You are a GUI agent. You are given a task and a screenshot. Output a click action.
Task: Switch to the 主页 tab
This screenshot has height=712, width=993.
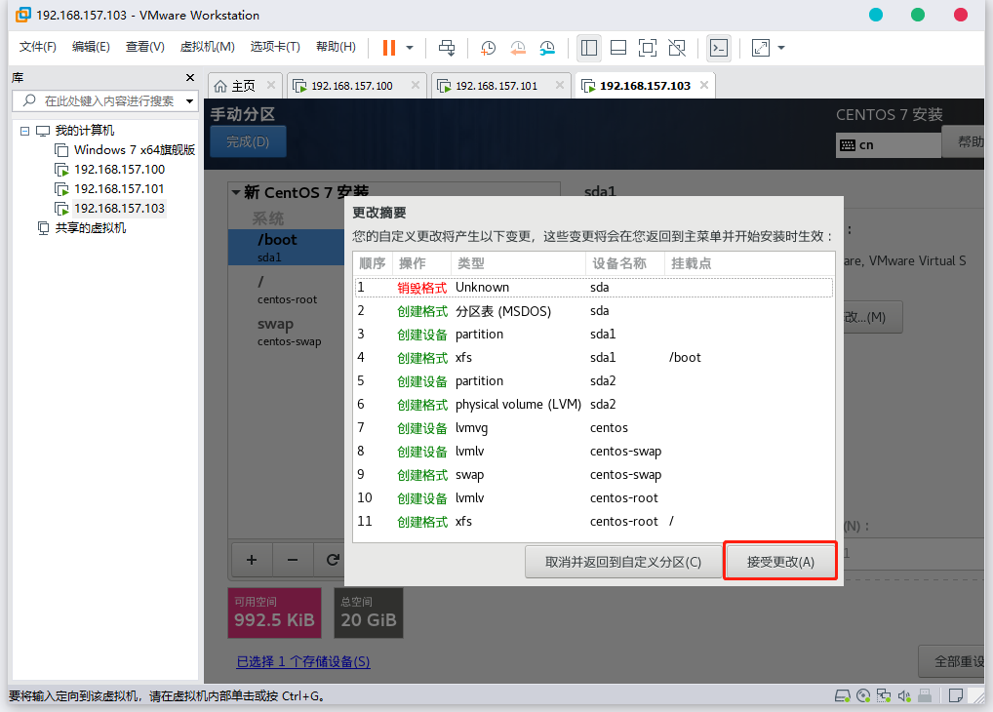243,86
